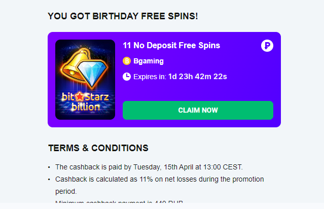
Task: Click the term about 11% net losses cashback
Action: point(159,179)
